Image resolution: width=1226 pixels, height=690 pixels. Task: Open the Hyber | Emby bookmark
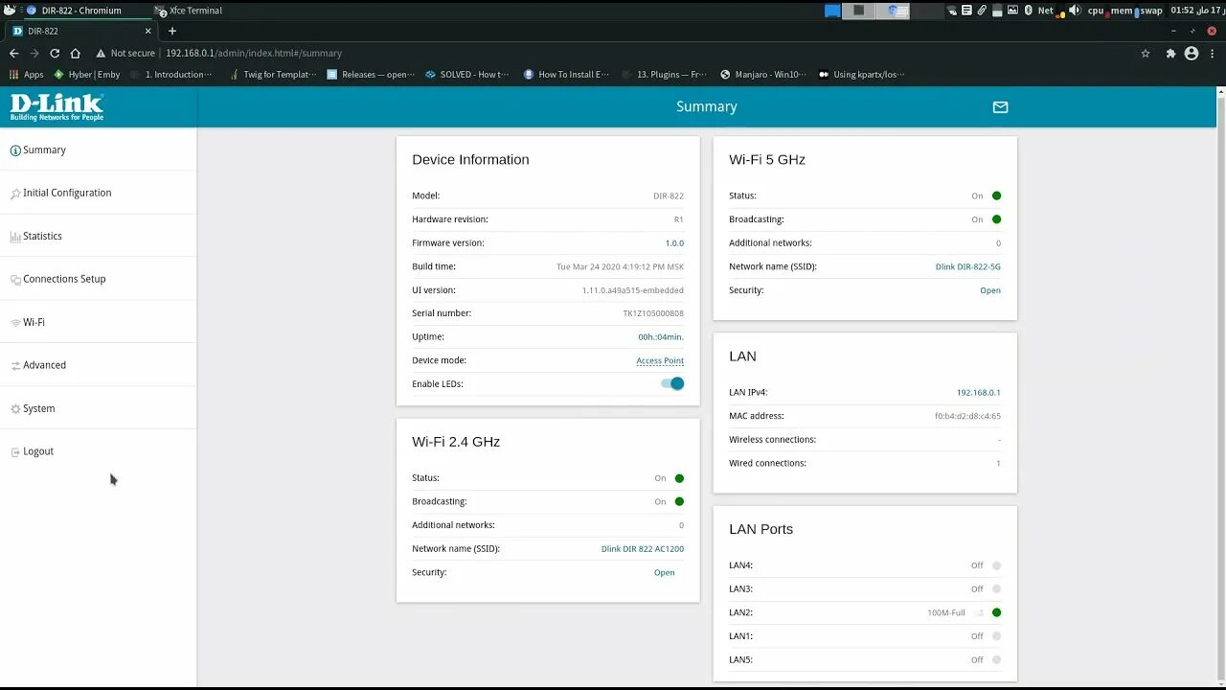86,75
